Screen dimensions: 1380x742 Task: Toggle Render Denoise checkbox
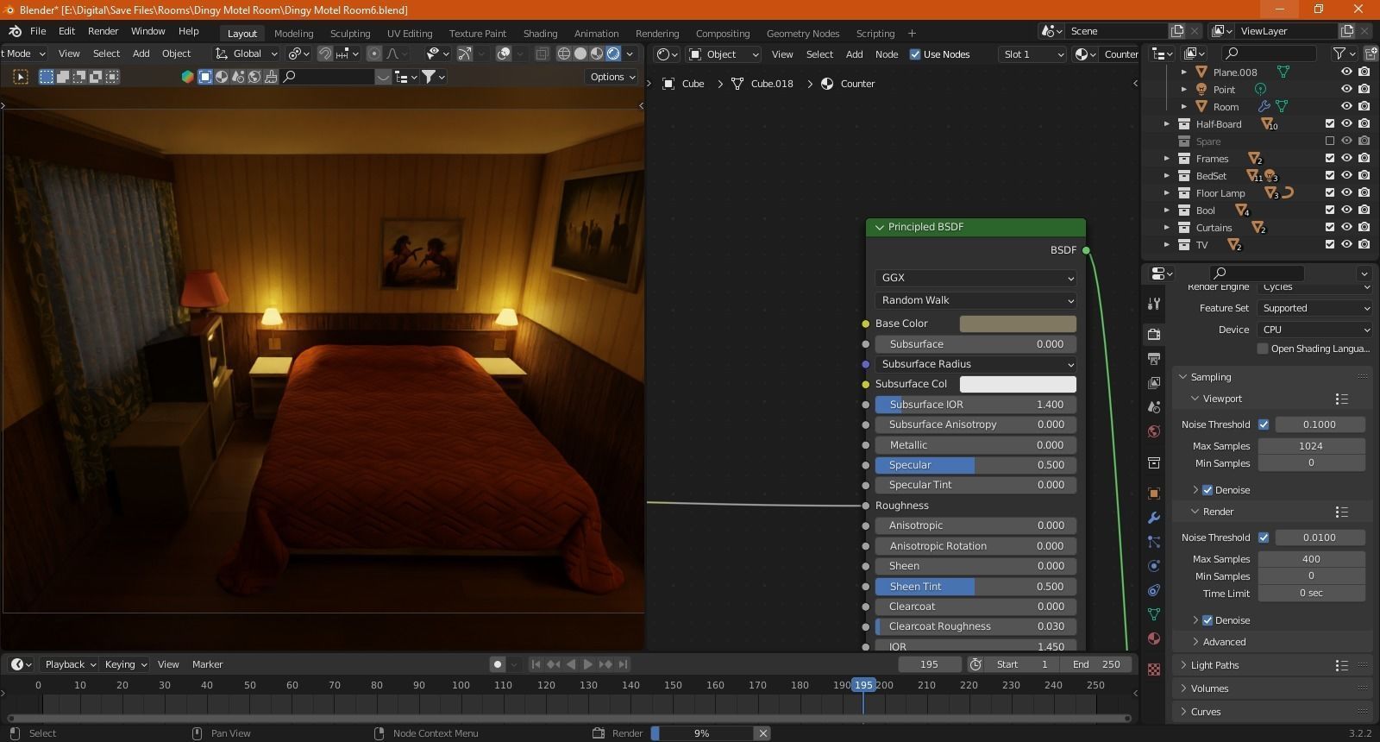click(1207, 620)
